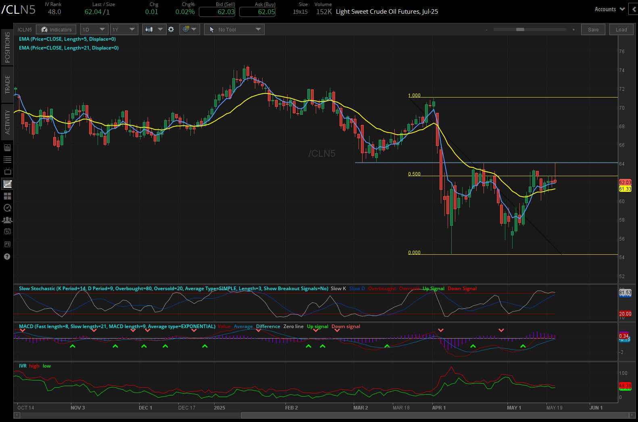The image size is (638, 422).
Task: Open the help question mark icon
Action: click(7, 256)
